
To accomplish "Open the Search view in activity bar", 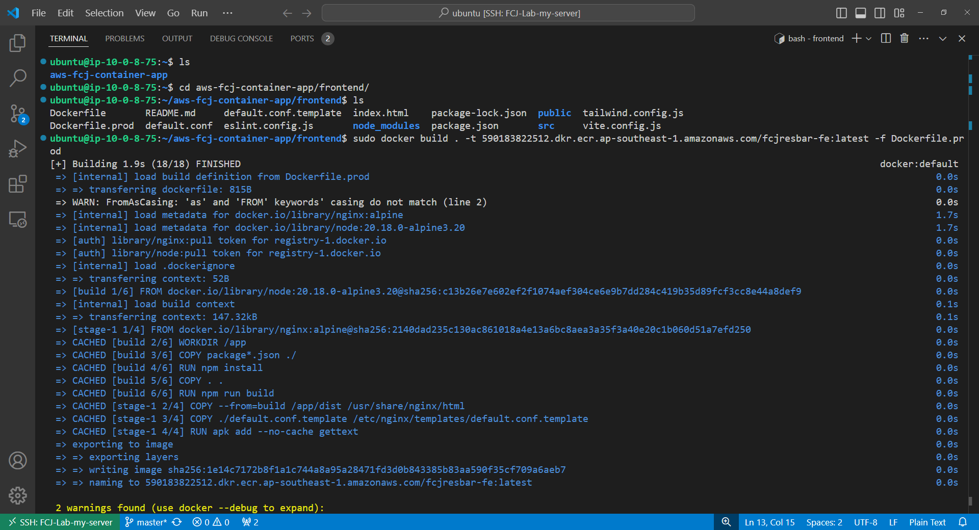I will pos(18,78).
